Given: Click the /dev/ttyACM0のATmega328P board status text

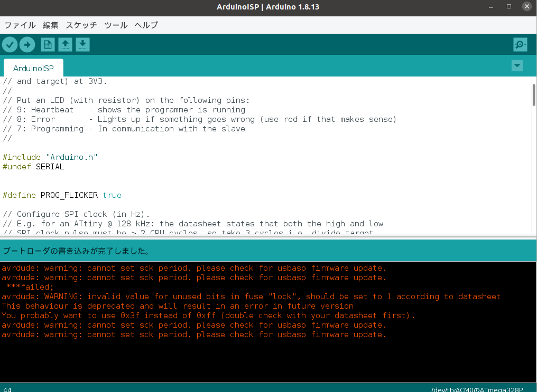Looking at the screenshot, I should coord(477,389).
